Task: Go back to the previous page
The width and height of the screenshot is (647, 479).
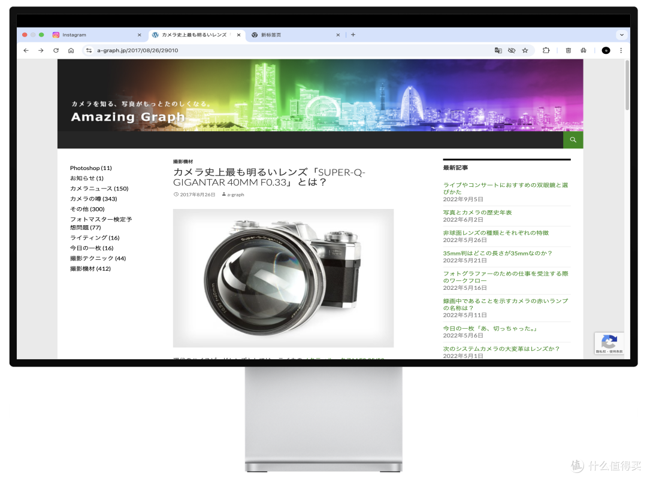Action: pos(26,50)
